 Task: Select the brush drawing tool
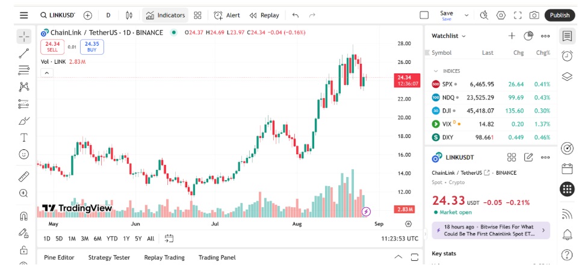[x=23, y=121]
